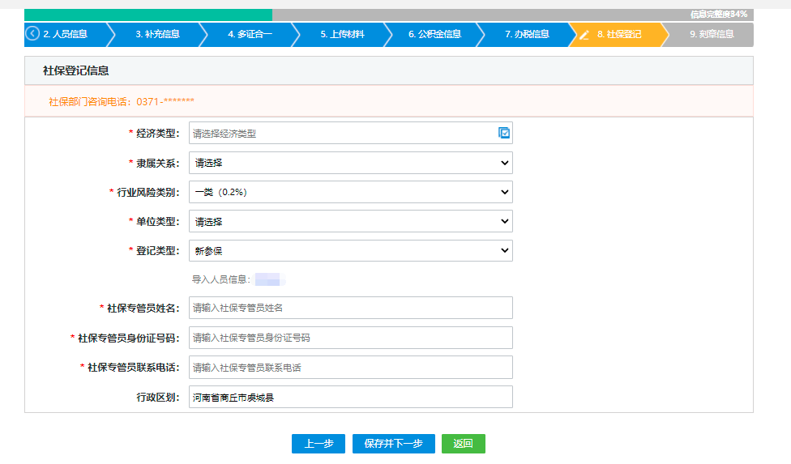
Task: Open the 隶属关系 dropdown
Action: pyautogui.click(x=350, y=163)
